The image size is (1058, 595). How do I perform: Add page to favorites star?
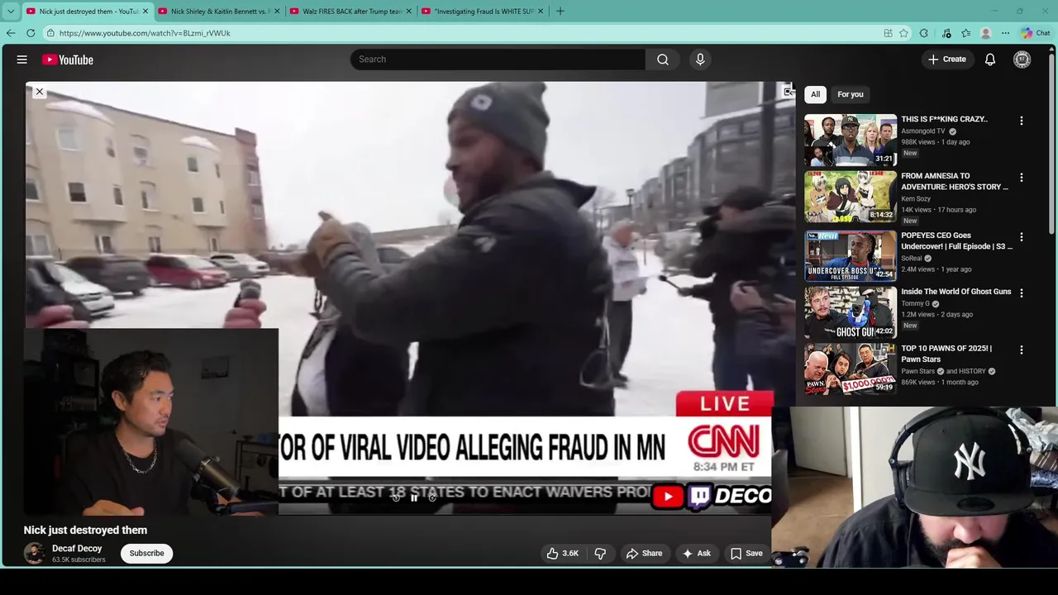click(903, 33)
